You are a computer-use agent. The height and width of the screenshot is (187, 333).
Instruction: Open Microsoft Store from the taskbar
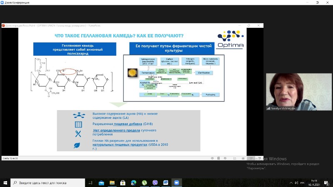coord(123,183)
